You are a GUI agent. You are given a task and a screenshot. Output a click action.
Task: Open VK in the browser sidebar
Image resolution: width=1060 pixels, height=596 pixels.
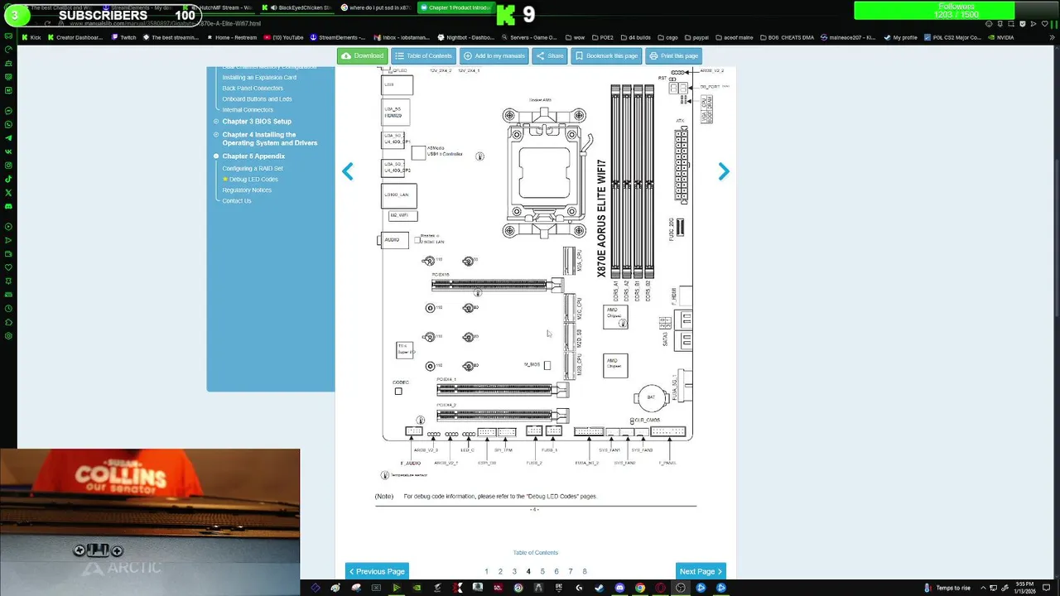point(8,151)
